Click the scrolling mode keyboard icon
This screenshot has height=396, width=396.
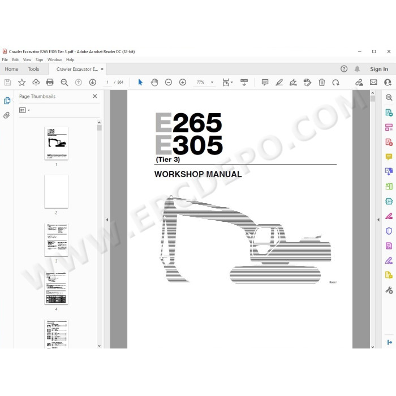point(244,83)
